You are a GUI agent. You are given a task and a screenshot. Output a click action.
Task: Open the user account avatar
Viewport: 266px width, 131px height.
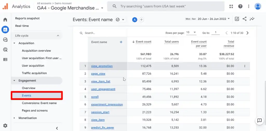point(258,6)
